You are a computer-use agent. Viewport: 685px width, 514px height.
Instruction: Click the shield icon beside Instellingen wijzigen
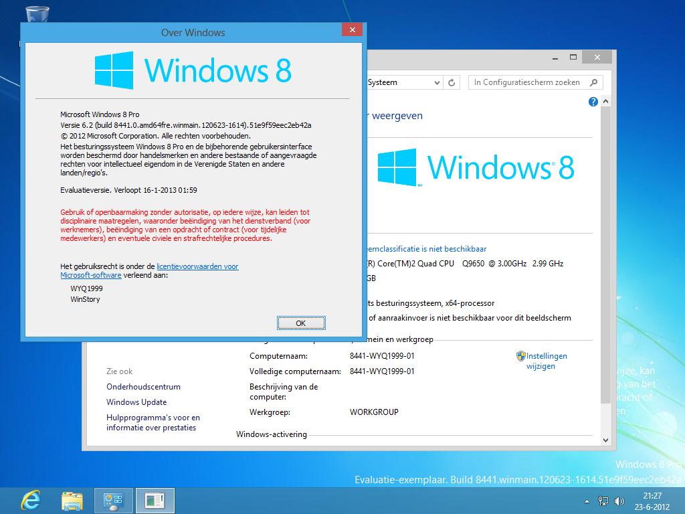pos(520,356)
